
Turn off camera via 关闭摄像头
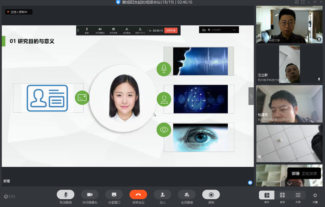[89, 194]
